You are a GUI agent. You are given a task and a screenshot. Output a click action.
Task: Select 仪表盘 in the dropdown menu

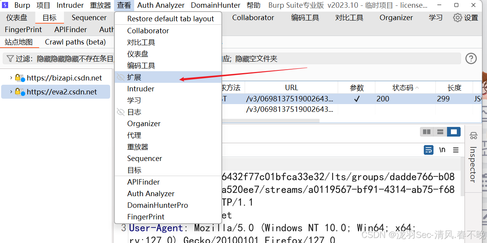coord(168,54)
